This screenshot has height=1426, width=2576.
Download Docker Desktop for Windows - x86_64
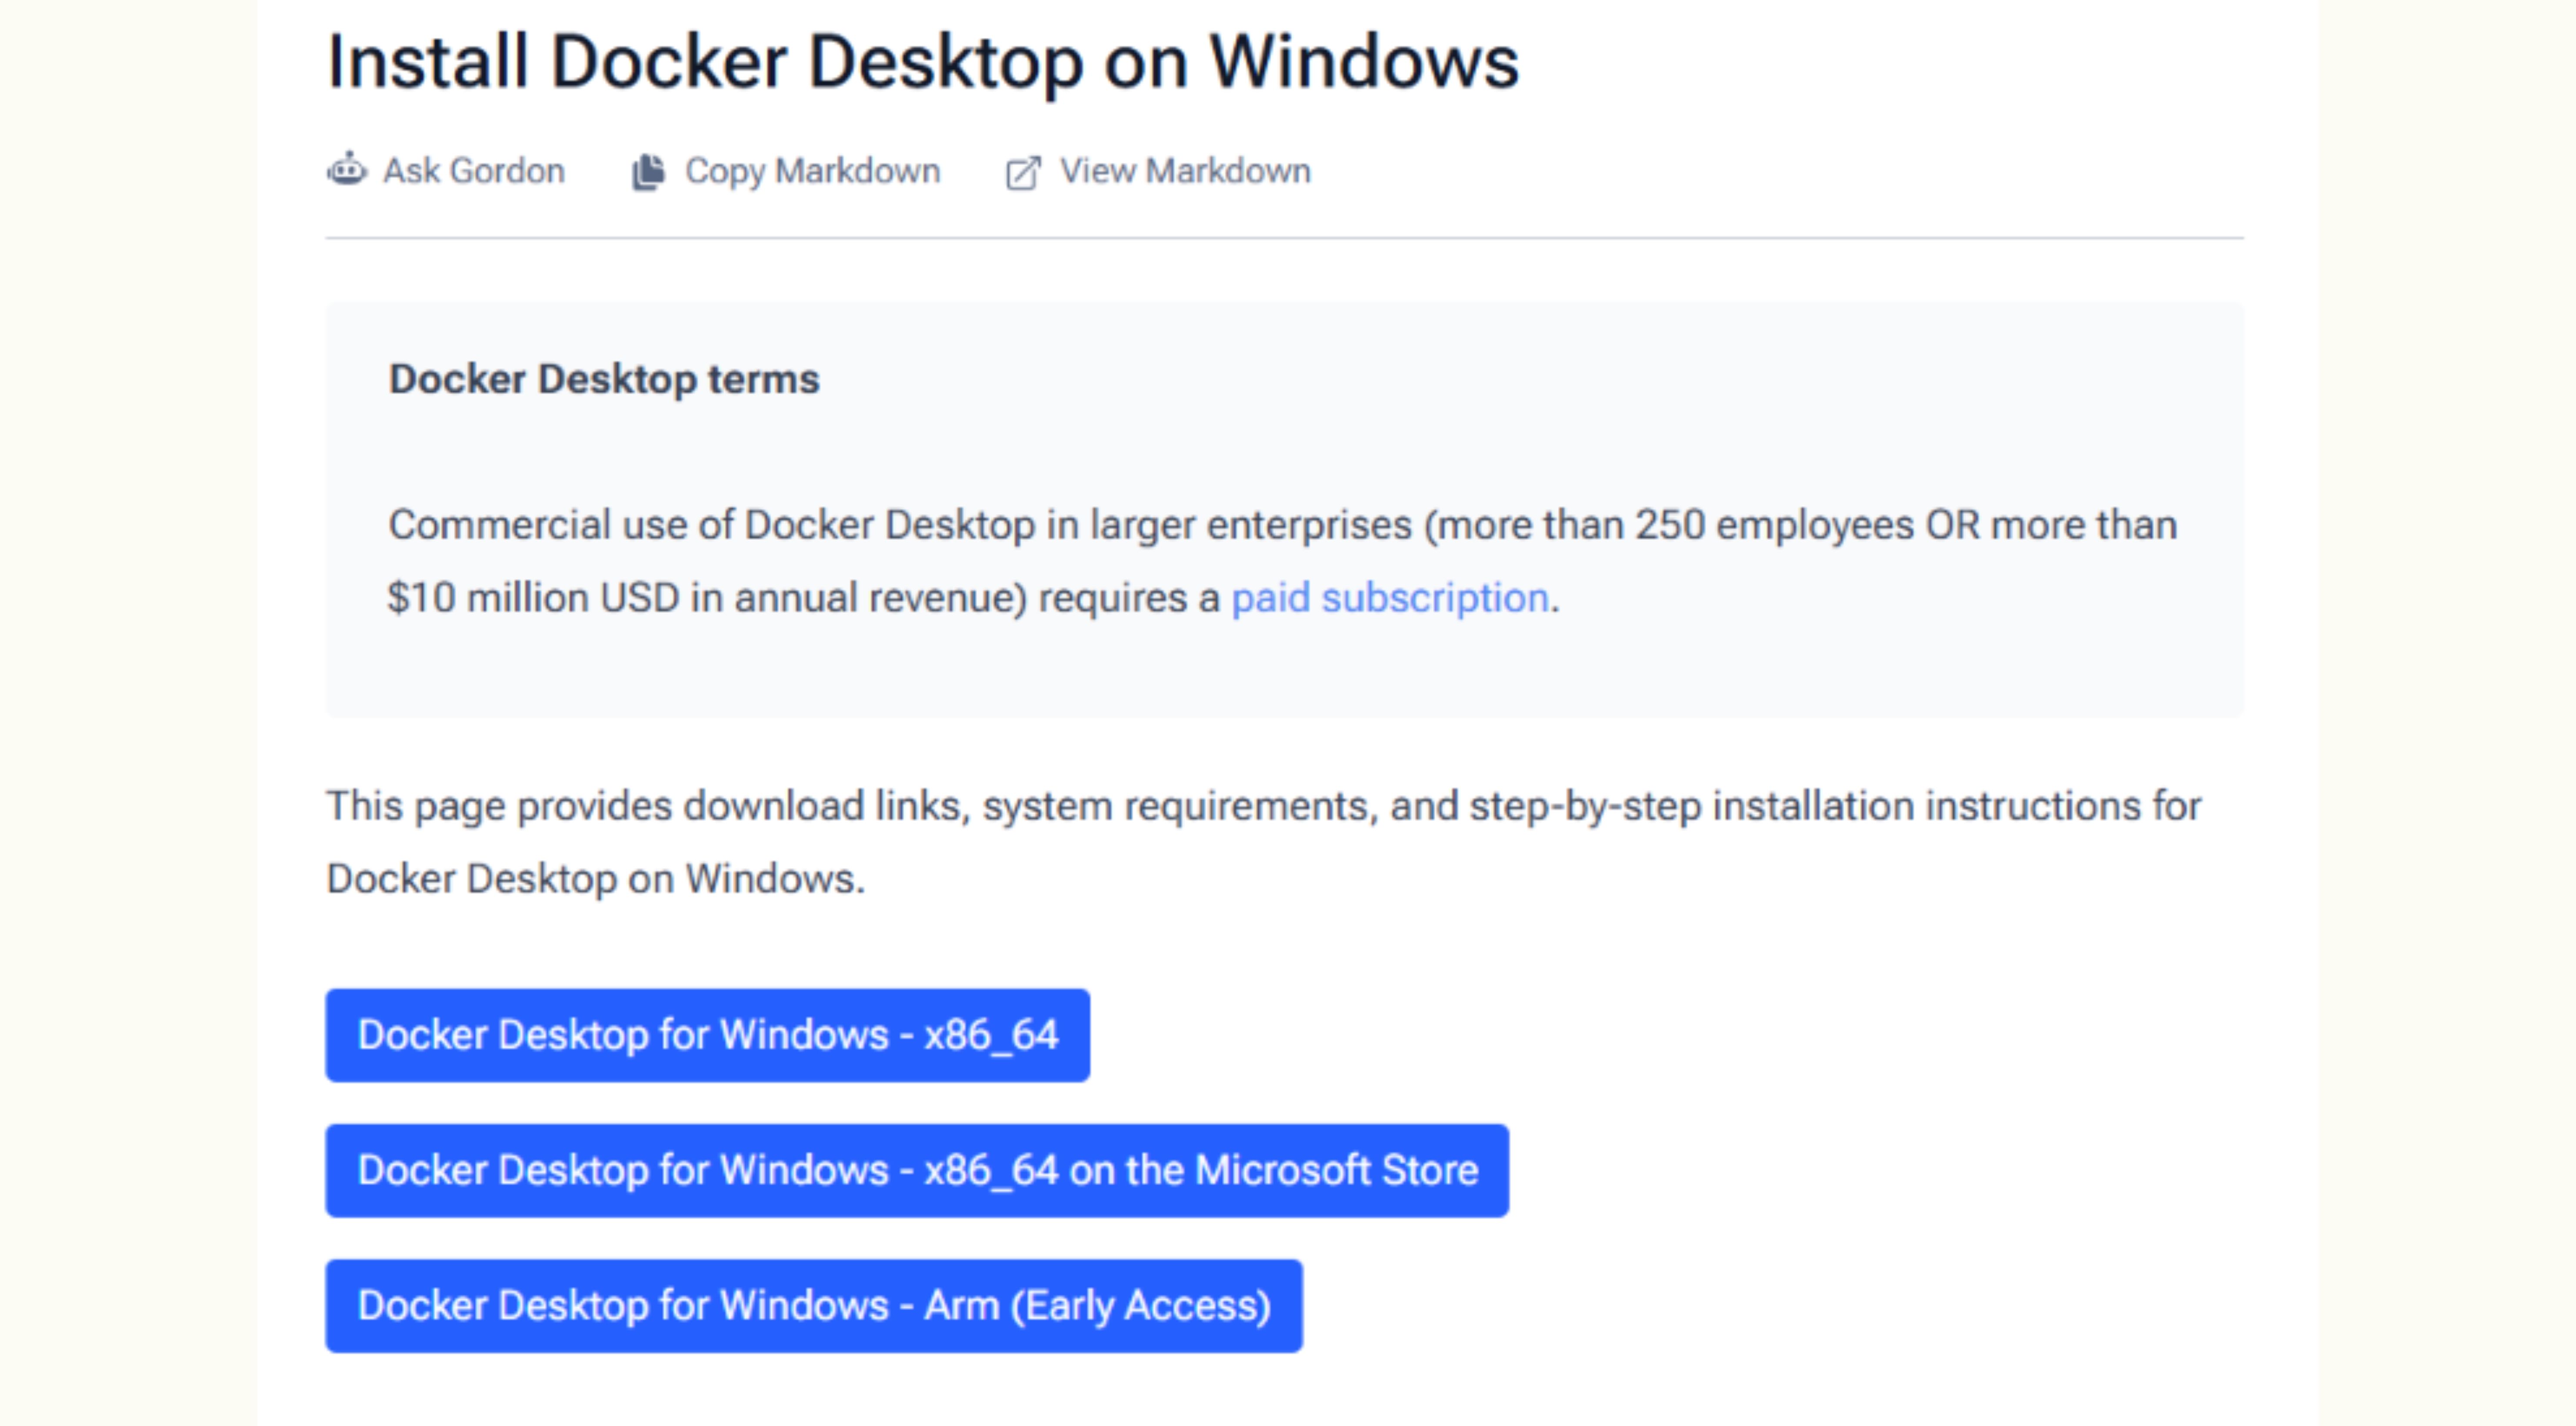coord(707,1035)
